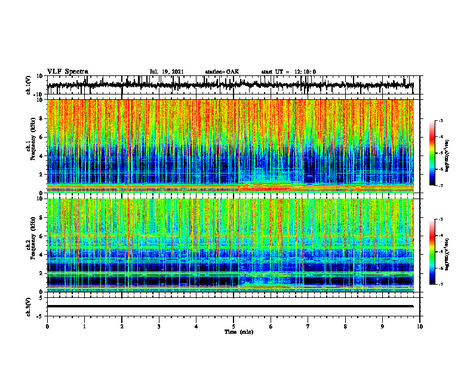This screenshot has width=473, height=366.
Task: Click the 'start UT = 12:10:0' text
Action: [x=288, y=72]
